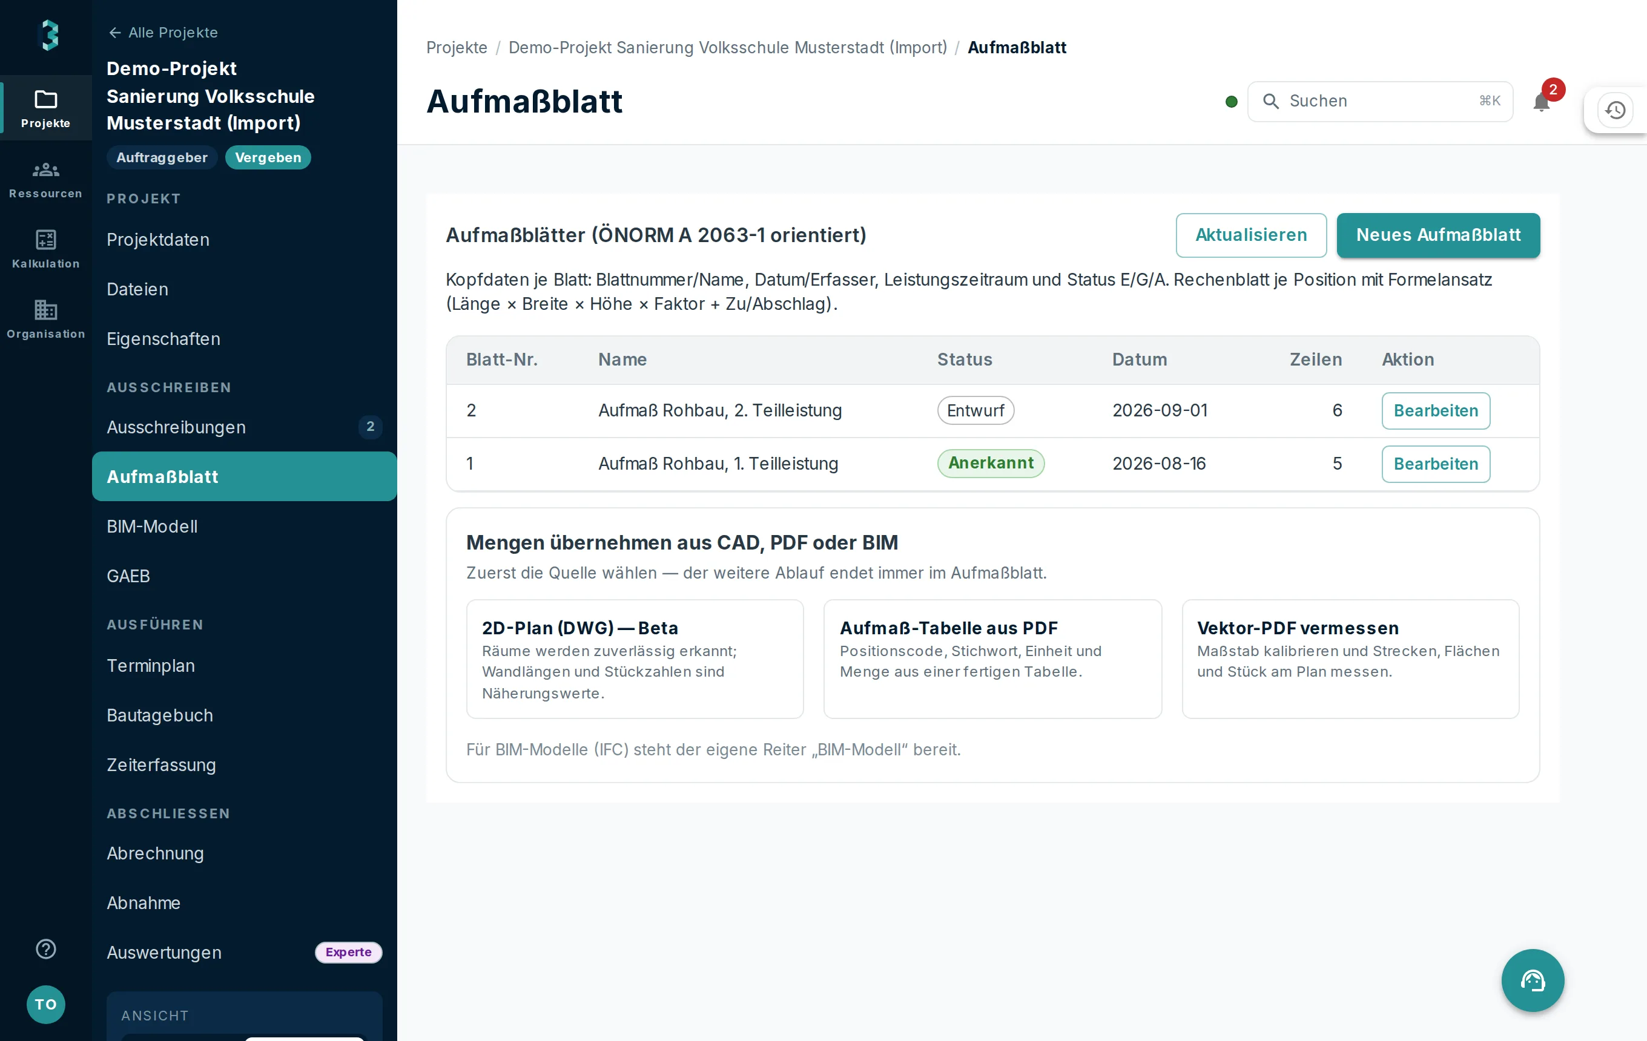The width and height of the screenshot is (1647, 1041).
Task: Open Terminplan in sidebar
Action: (244, 666)
